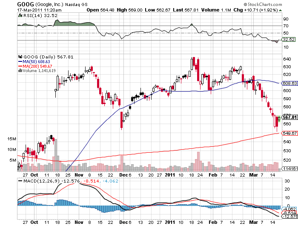Click the 30 label on MACD axis

pyautogui.click(x=287, y=181)
